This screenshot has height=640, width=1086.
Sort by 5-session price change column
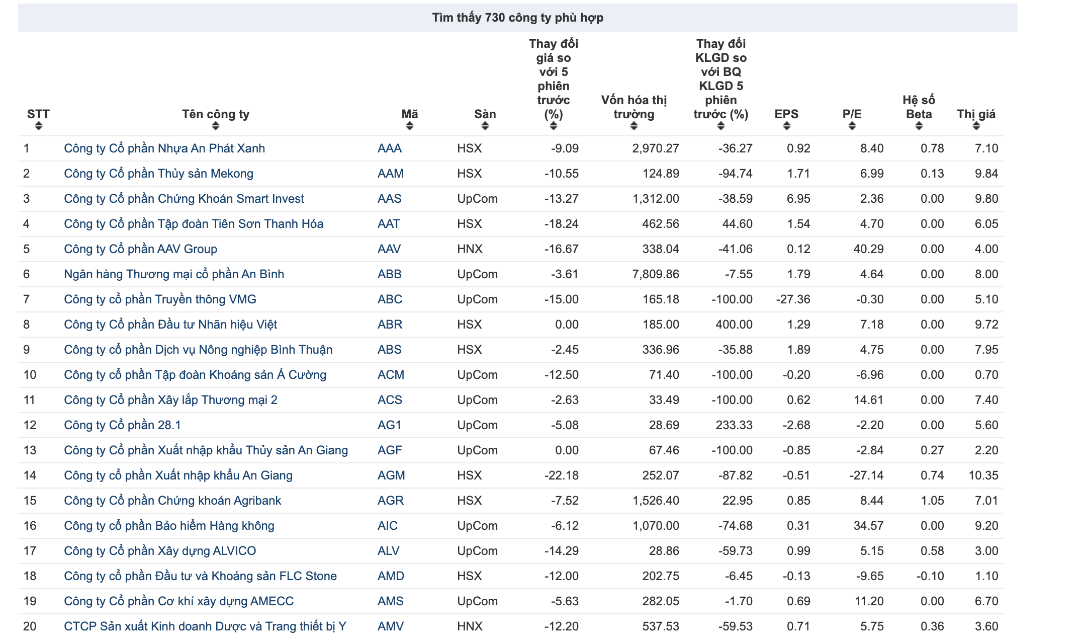click(x=553, y=126)
